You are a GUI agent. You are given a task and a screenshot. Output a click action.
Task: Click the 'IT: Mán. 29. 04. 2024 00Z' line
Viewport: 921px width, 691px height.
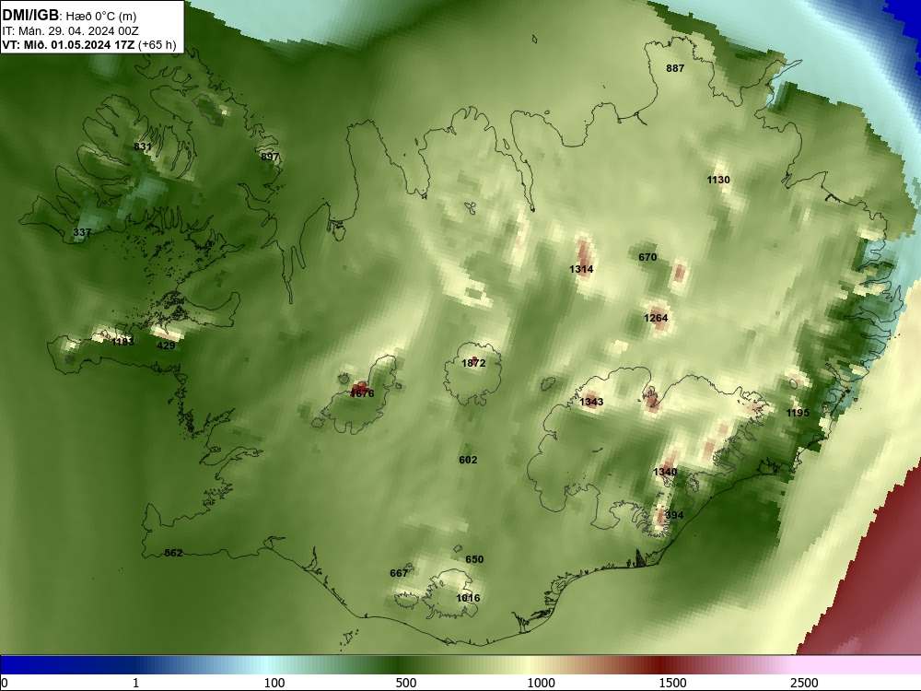(x=71, y=31)
